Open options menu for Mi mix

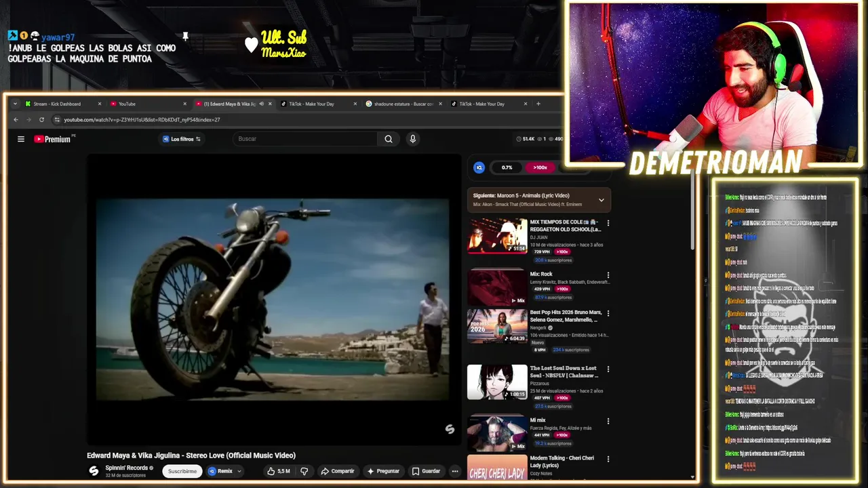click(x=608, y=421)
